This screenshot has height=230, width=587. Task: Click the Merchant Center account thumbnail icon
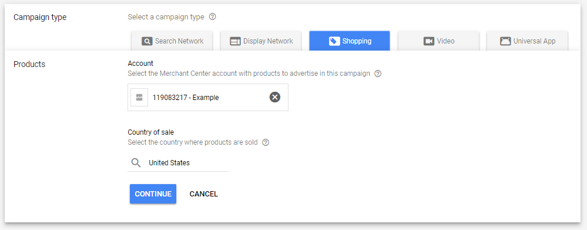pos(139,98)
